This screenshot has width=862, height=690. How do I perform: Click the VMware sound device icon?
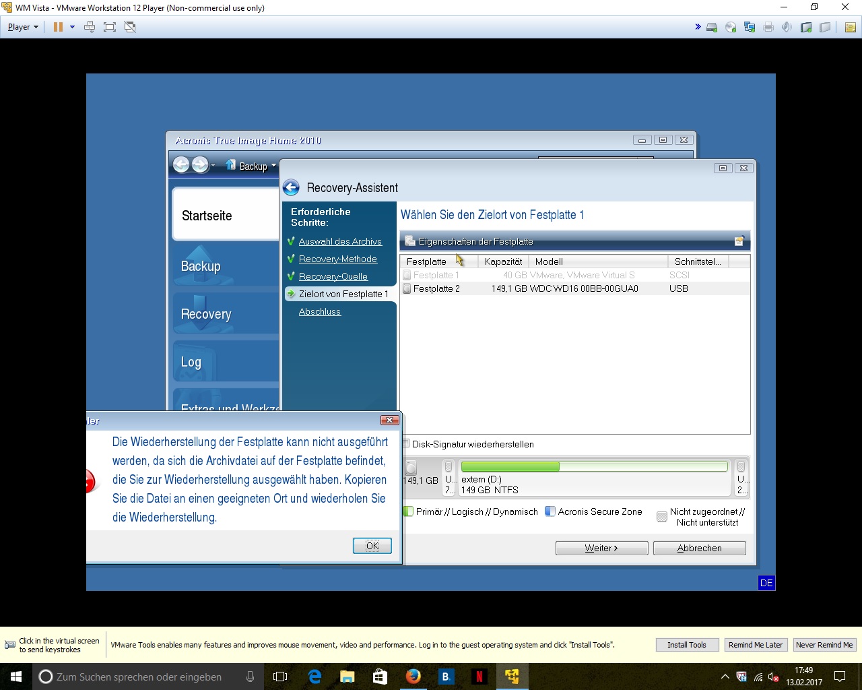[x=786, y=27]
